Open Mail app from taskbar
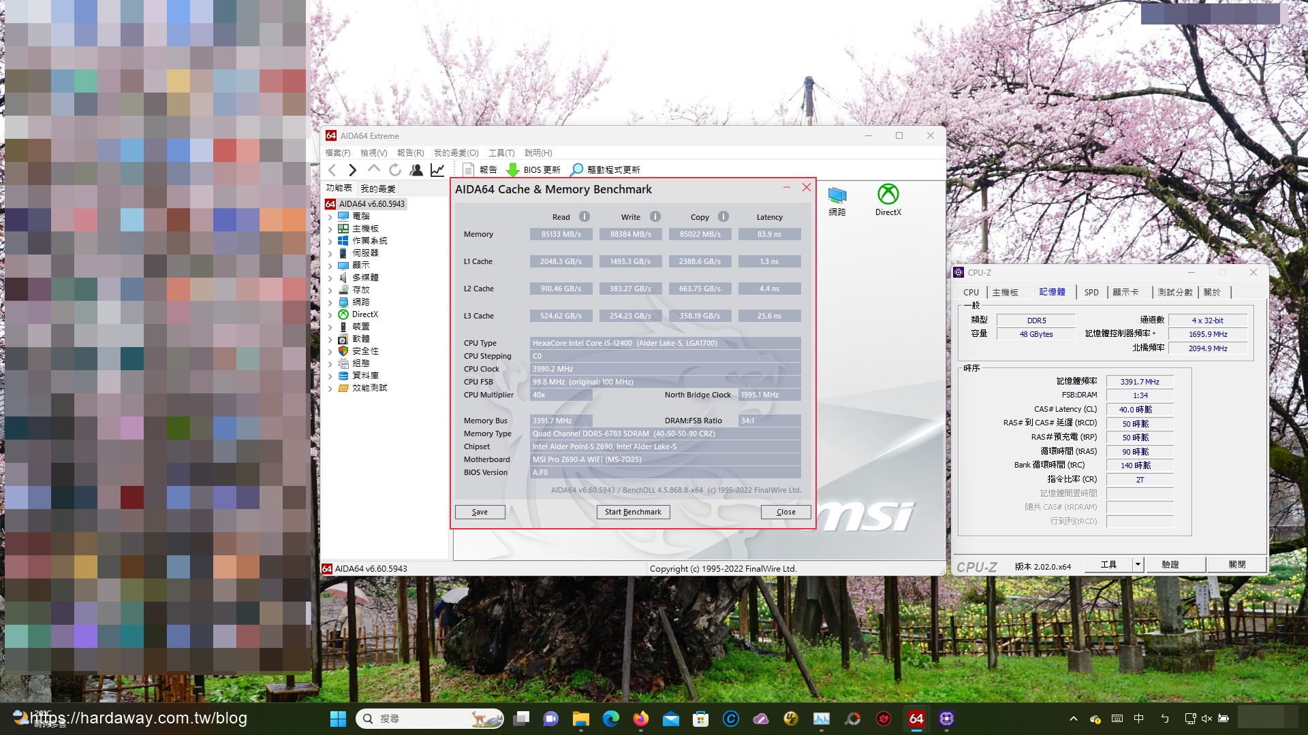The image size is (1308, 735). (x=671, y=719)
